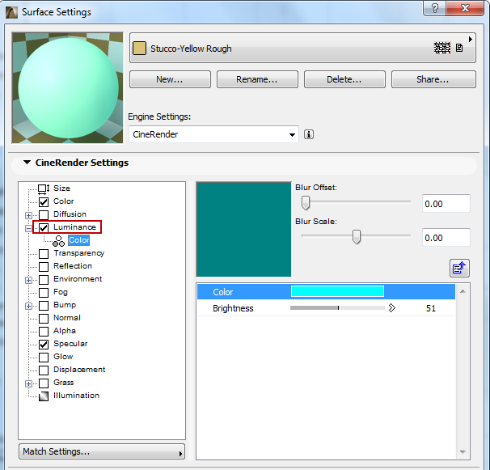
Task: Enable the Glow channel checkbox
Action: [x=44, y=357]
